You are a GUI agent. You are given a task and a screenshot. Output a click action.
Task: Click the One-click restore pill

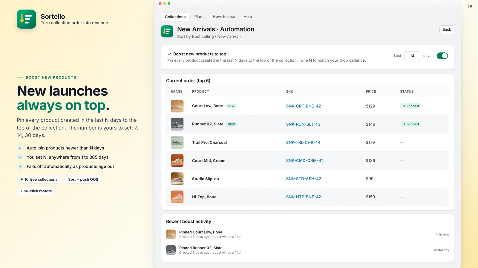point(36,191)
